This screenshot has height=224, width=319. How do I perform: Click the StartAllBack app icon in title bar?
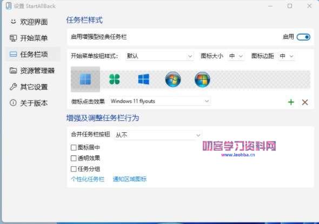coord(9,6)
